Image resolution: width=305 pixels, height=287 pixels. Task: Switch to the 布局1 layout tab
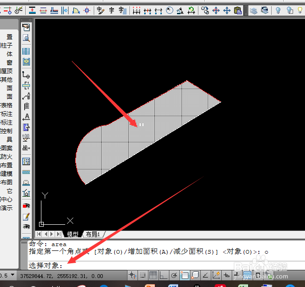(93, 234)
